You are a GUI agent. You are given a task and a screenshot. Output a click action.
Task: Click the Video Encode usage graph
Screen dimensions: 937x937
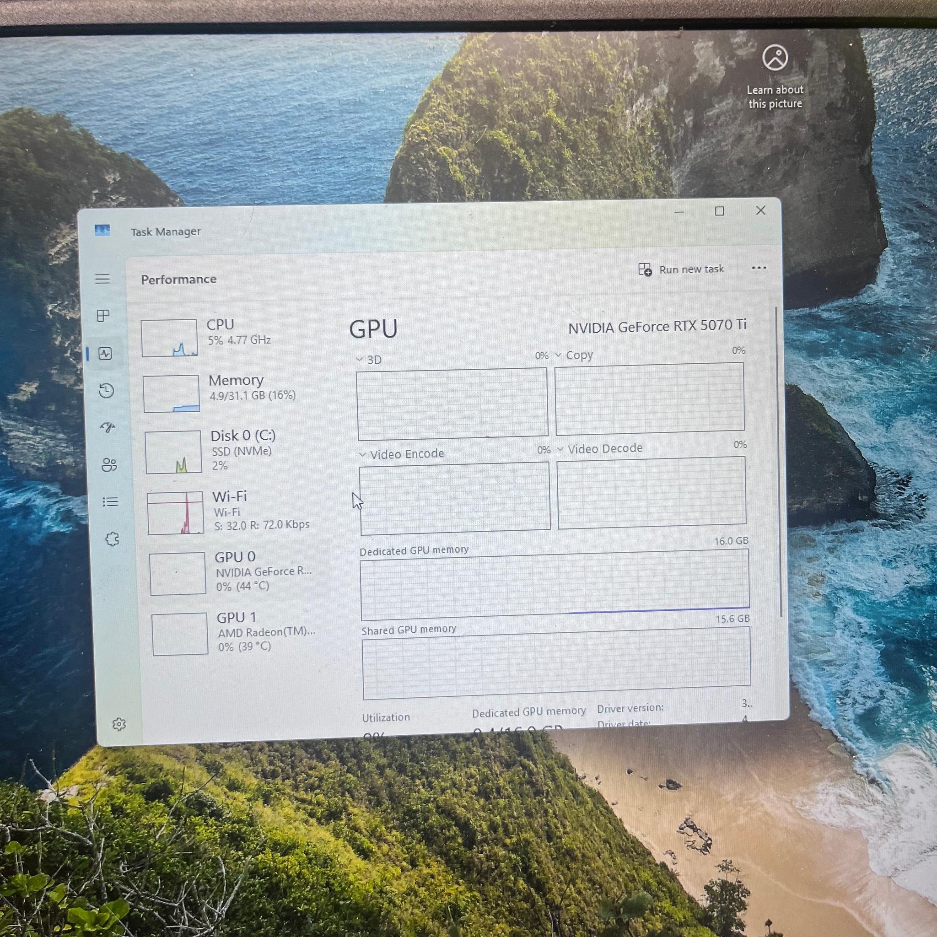[x=454, y=499]
